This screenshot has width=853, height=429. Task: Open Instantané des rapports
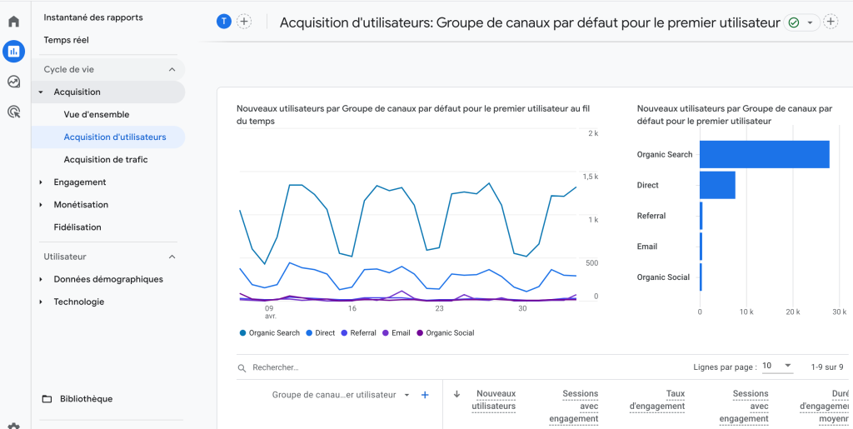[x=93, y=17]
